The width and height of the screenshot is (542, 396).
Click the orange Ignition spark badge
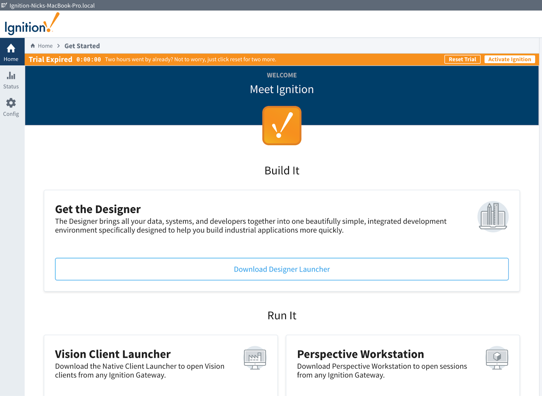coord(282,126)
